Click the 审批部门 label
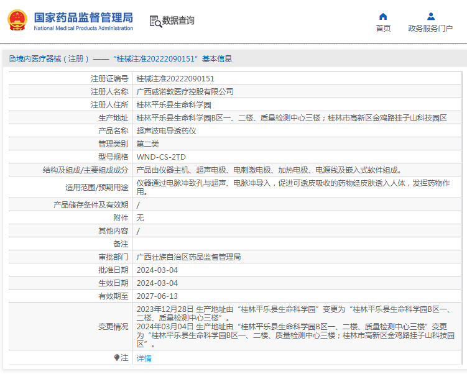The height and width of the screenshot is (374, 467). click(x=113, y=257)
